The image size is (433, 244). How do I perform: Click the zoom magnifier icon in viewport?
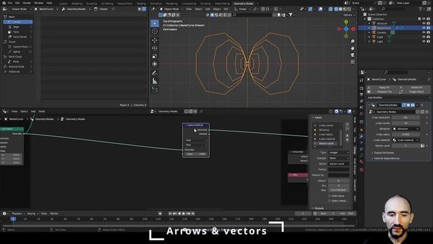[x=352, y=41]
